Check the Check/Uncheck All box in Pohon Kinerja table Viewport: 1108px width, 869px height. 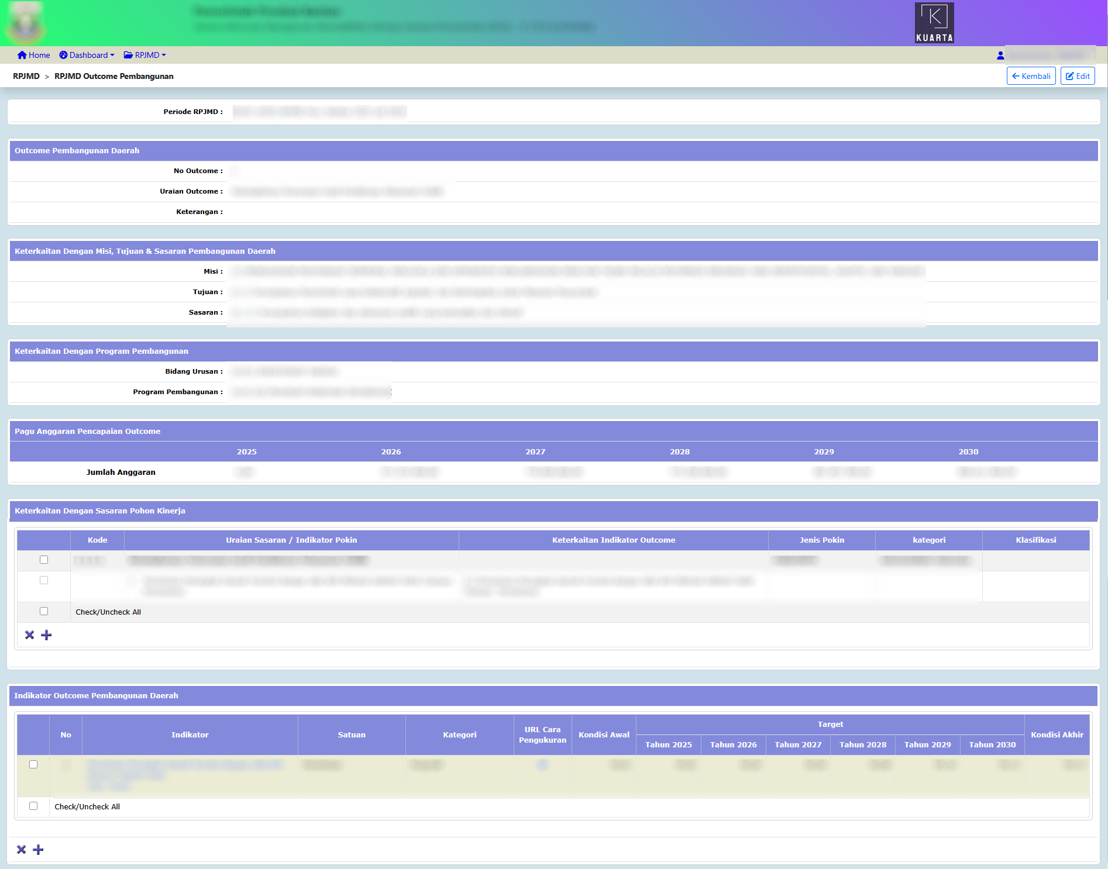(x=43, y=611)
